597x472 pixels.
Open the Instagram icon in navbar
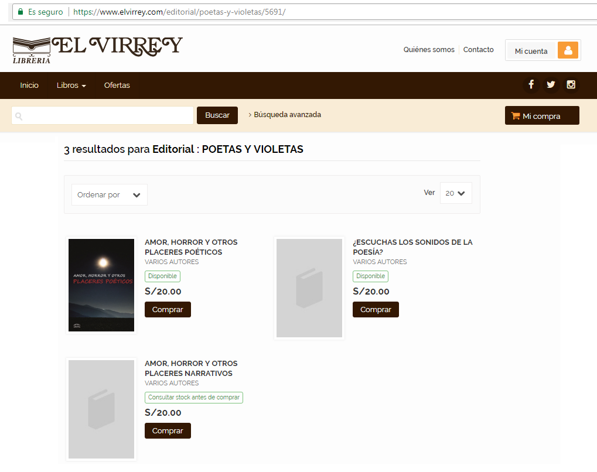click(571, 84)
